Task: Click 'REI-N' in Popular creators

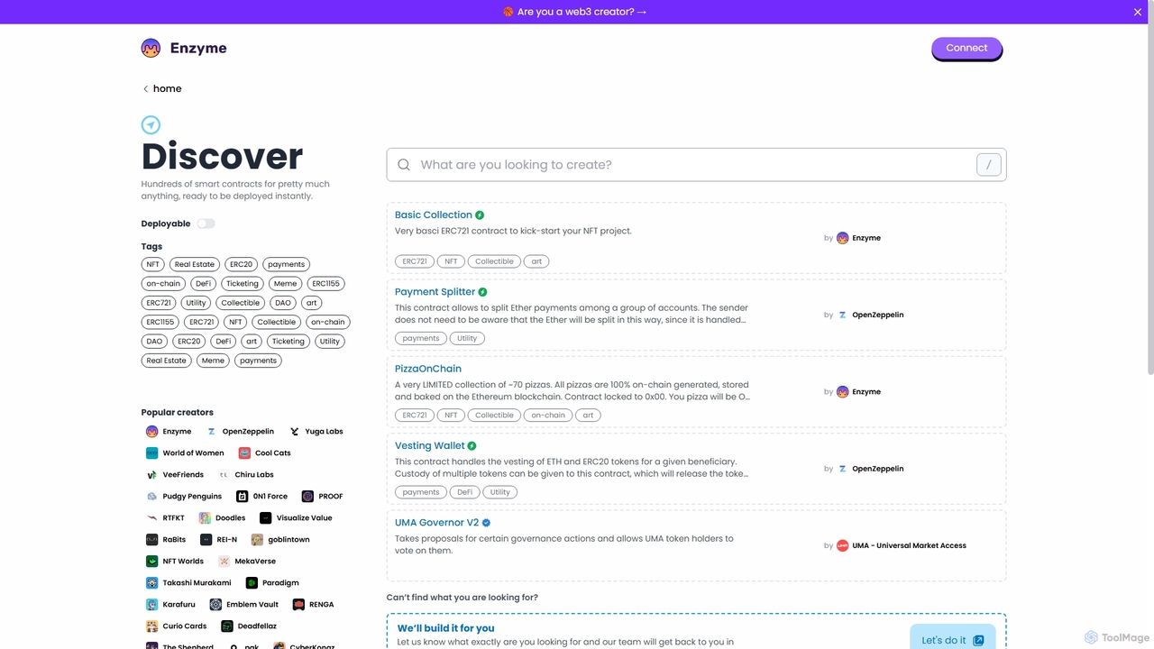Action: point(227,540)
